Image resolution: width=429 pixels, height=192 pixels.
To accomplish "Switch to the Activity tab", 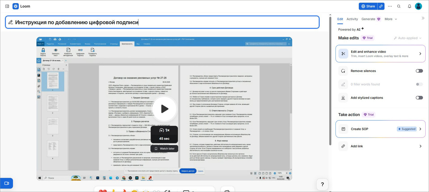I will (x=352, y=19).
